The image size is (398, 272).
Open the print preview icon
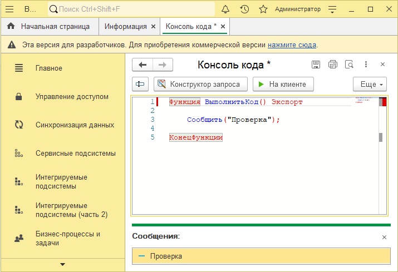tap(349, 65)
